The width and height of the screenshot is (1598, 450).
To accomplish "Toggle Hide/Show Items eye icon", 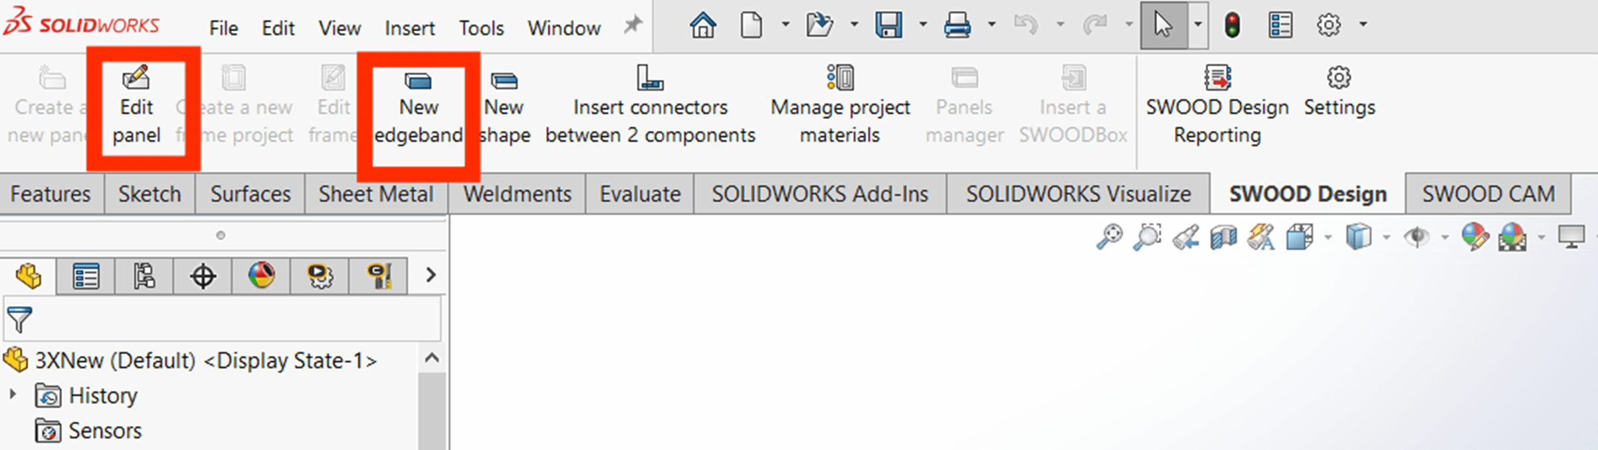I will click(x=1416, y=237).
